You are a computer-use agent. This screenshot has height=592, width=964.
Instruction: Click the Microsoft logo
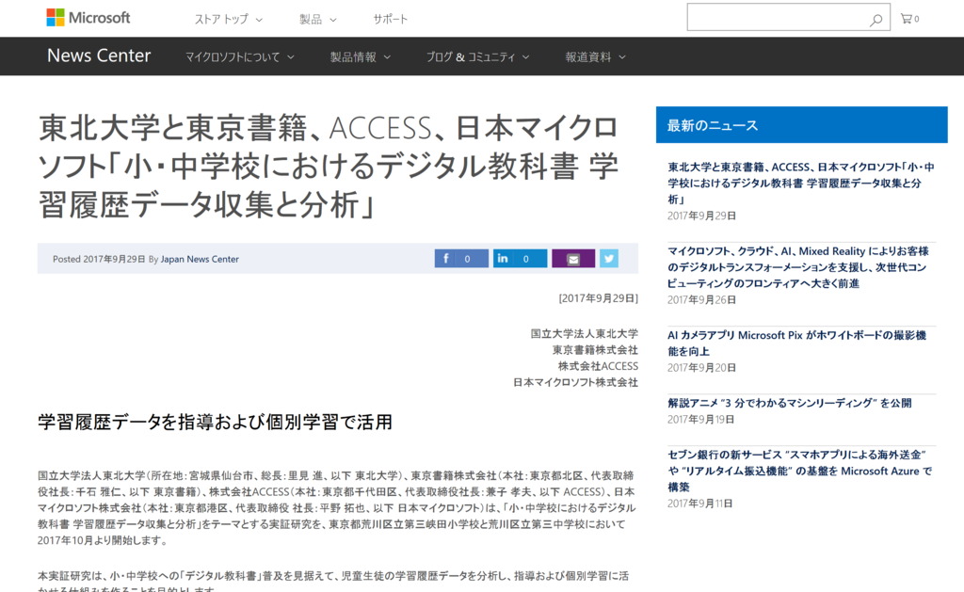click(88, 18)
